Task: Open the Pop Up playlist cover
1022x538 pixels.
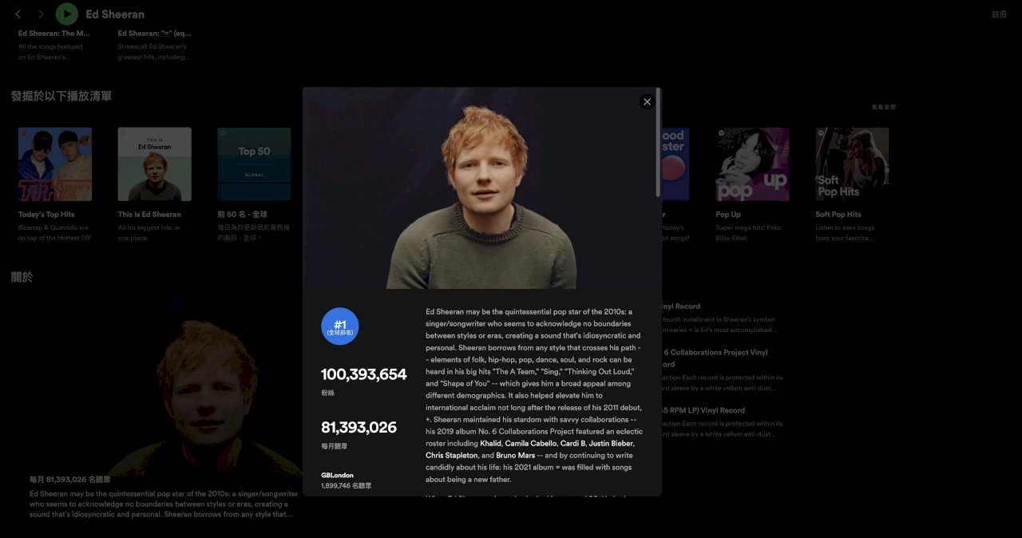Action: tap(752, 164)
